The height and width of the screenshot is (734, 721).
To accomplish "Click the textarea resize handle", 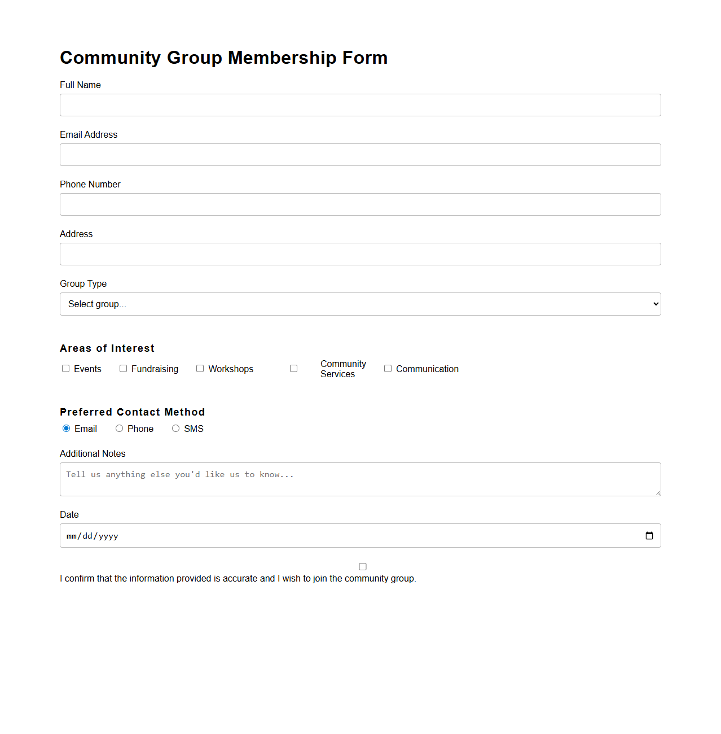I will [658, 493].
